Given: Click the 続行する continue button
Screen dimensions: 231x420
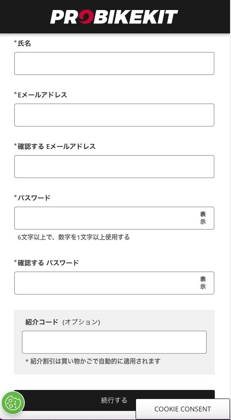Looking at the screenshot, I should tap(114, 400).
